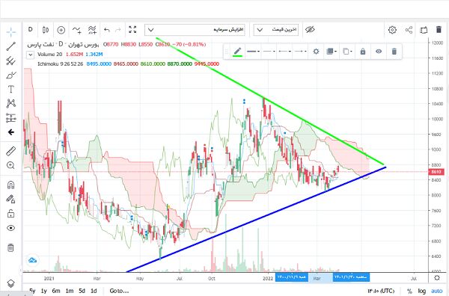Screen dimensions: 449x296
Task: Open the line style dropdown (thin line)
Action: (269, 52)
